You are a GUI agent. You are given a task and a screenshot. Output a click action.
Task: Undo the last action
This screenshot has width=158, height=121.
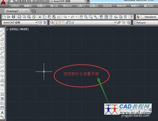(65, 17)
